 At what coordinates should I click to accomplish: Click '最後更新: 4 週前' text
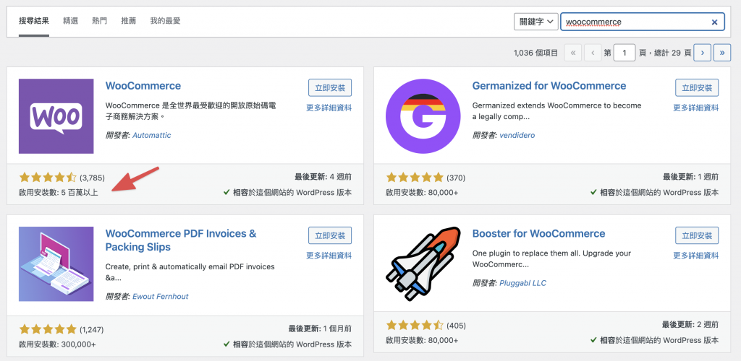click(323, 177)
